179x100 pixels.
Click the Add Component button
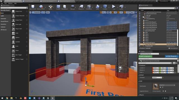click(x=145, y=56)
